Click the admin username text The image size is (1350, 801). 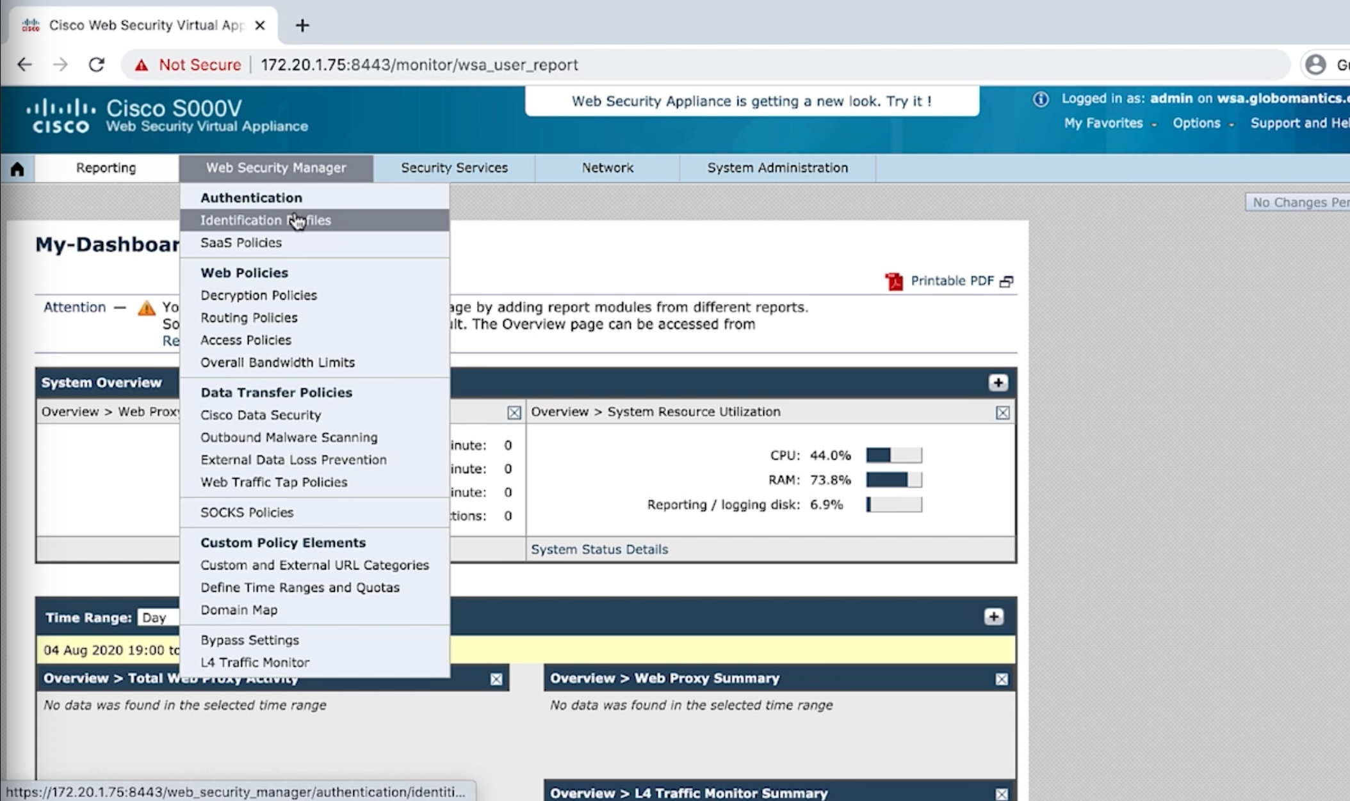(1171, 99)
